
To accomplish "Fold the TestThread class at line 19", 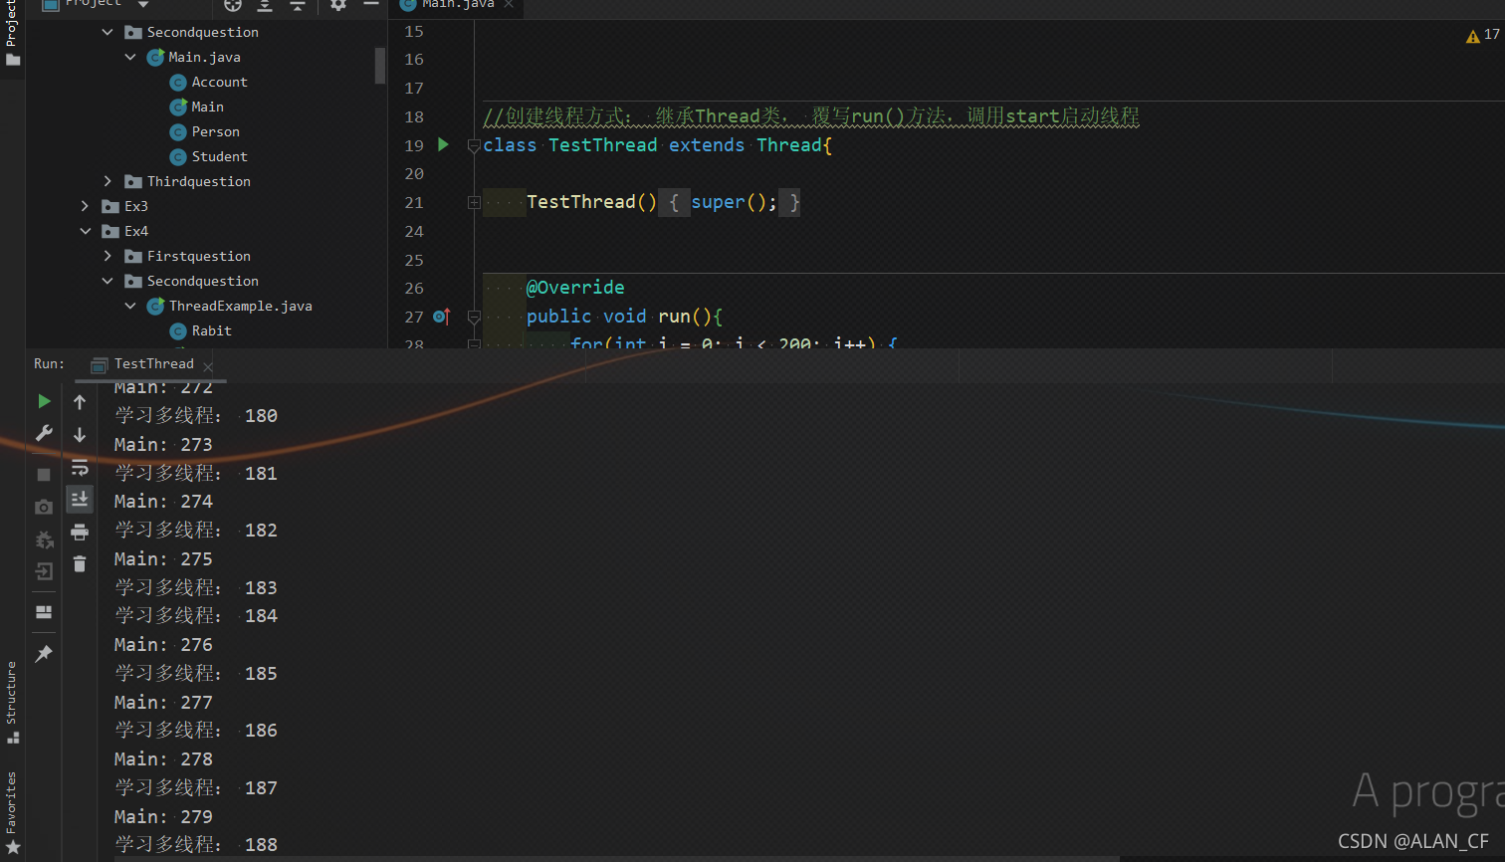I will pyautogui.click(x=474, y=145).
